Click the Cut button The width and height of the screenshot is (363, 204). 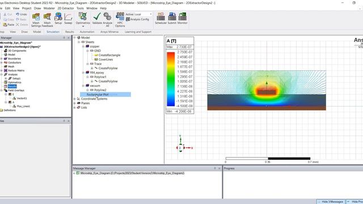7,14
